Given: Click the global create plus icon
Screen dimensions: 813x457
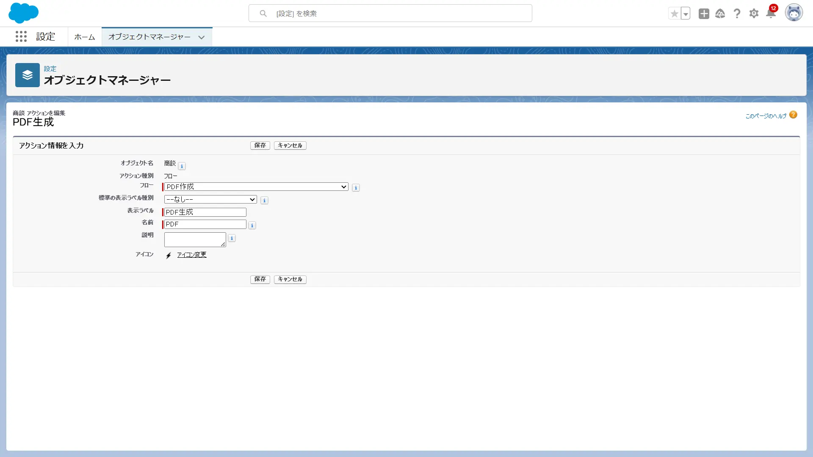Looking at the screenshot, I should point(704,14).
